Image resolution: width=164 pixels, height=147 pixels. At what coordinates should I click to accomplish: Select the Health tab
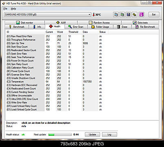click(55, 26)
